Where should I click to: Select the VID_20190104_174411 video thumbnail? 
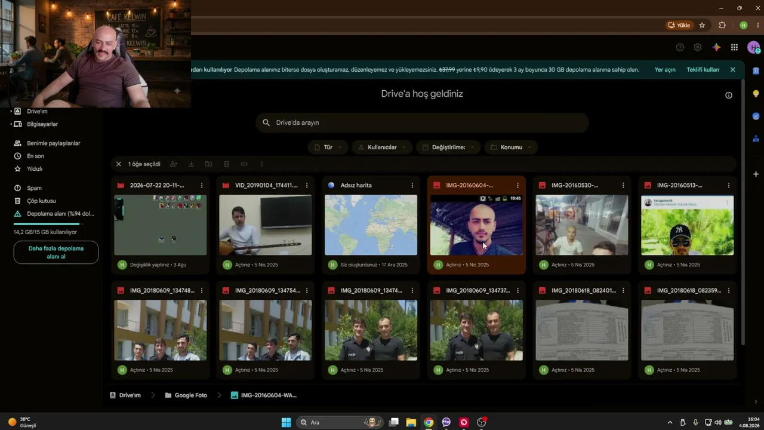(x=266, y=225)
